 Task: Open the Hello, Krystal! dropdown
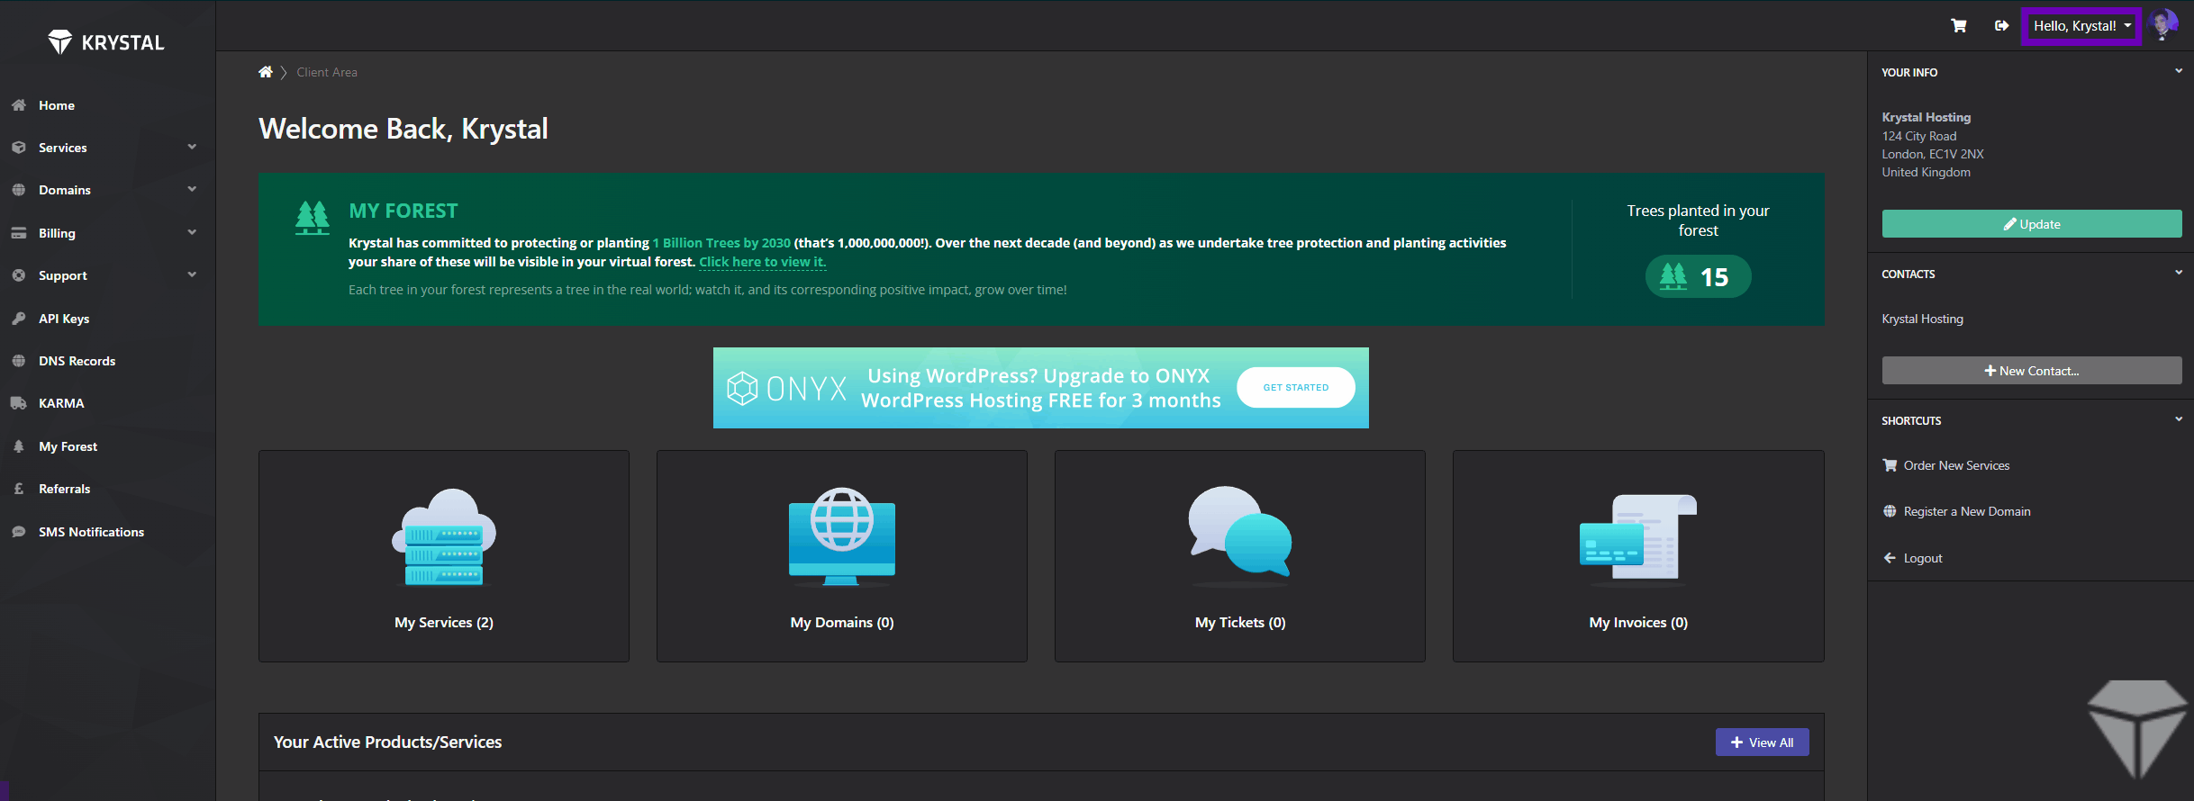pyautogui.click(x=2081, y=25)
